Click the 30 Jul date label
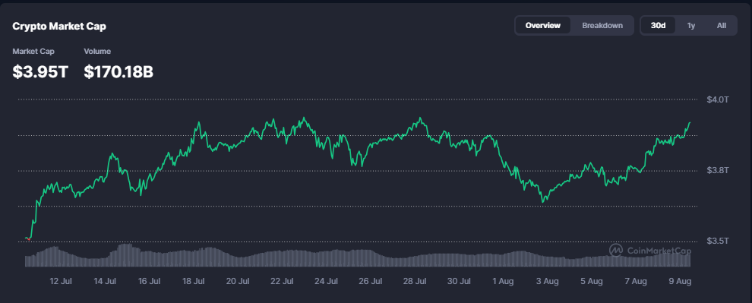 click(x=459, y=282)
